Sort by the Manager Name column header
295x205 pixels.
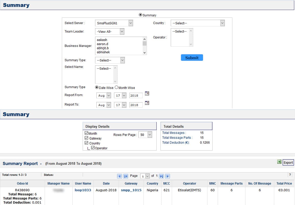(59, 183)
